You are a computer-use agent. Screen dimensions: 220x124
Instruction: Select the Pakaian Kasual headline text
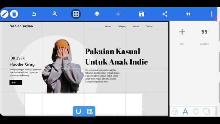pyautogui.click(x=113, y=51)
